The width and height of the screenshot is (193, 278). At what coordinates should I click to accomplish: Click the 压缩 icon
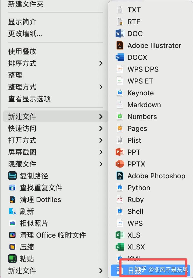pyautogui.click(x=12, y=247)
